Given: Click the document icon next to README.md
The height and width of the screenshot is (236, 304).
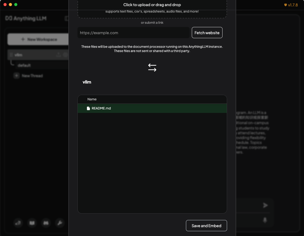Looking at the screenshot, I should 88,108.
